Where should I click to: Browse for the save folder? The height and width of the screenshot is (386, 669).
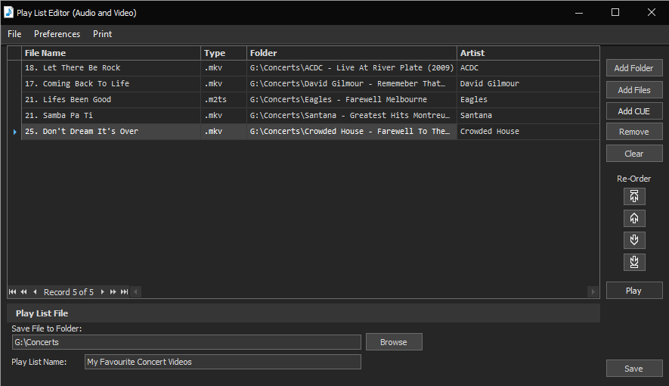click(393, 342)
